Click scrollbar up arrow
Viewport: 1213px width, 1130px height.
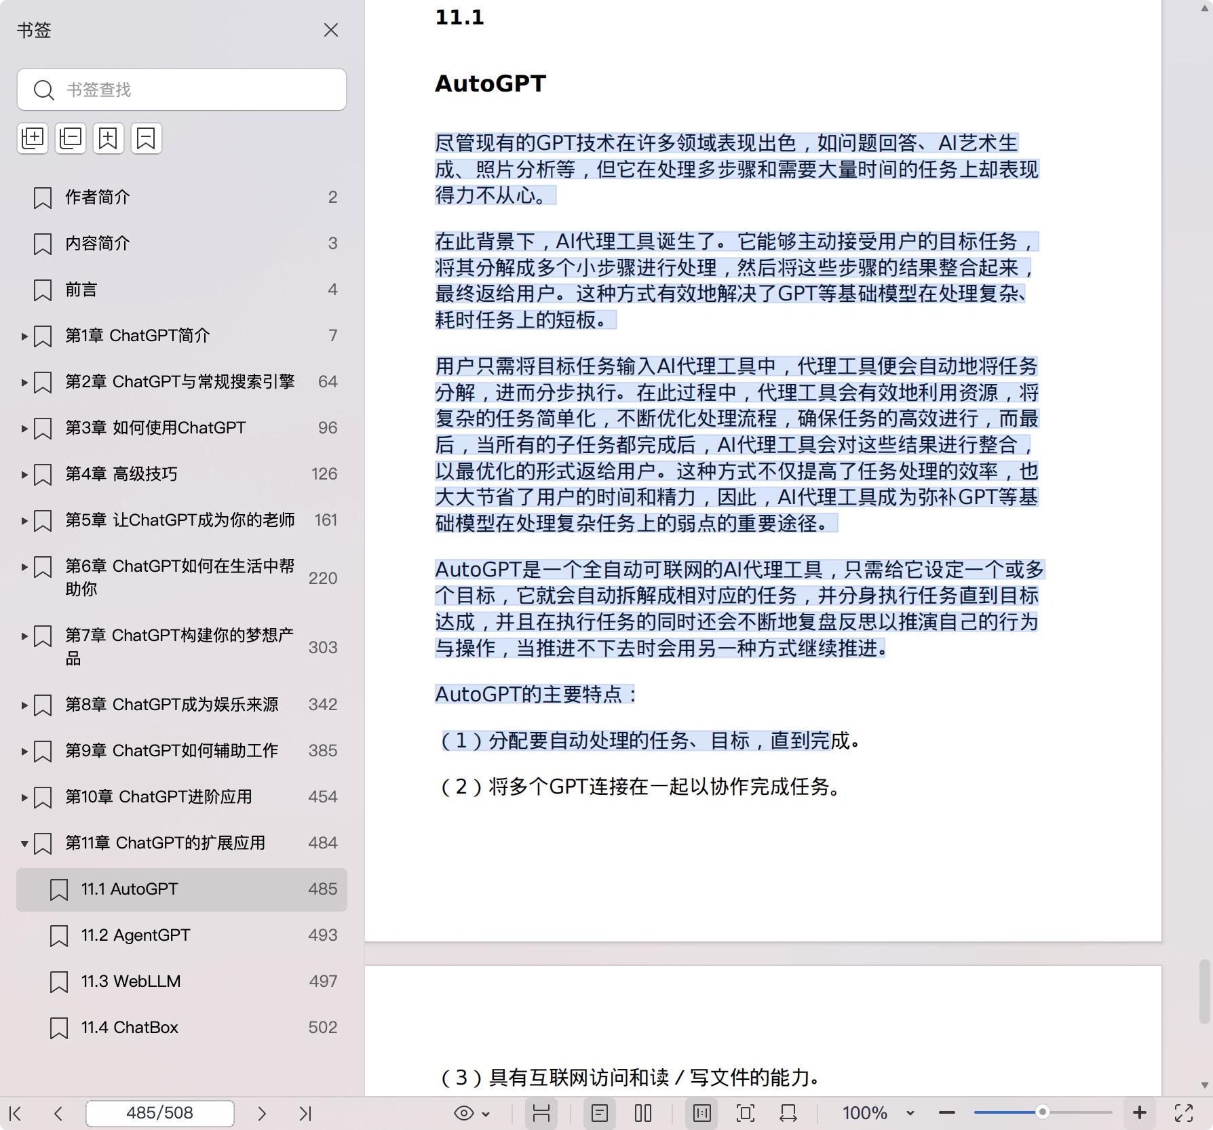tap(1205, 8)
